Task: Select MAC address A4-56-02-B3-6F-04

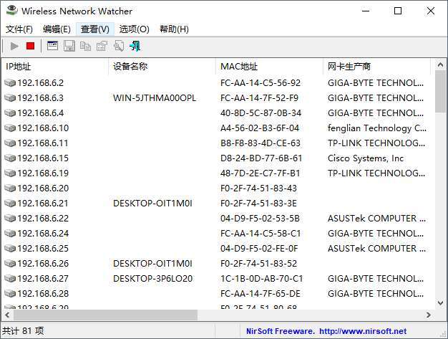Action: (x=260, y=128)
